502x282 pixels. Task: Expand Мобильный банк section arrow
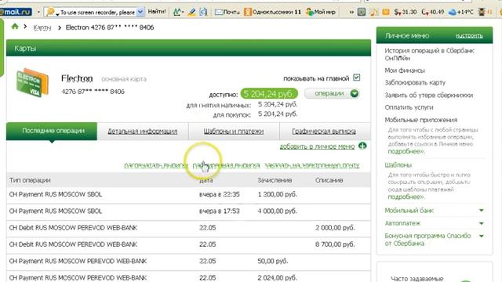point(481,210)
